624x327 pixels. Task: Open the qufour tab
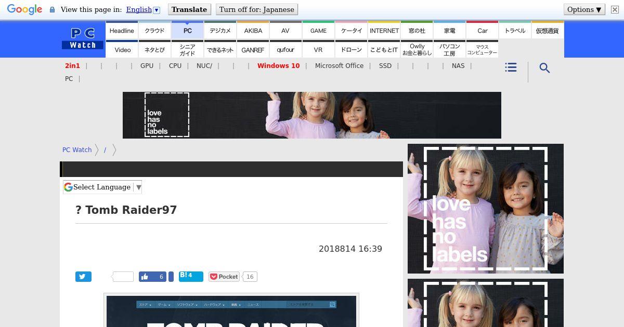[285, 49]
